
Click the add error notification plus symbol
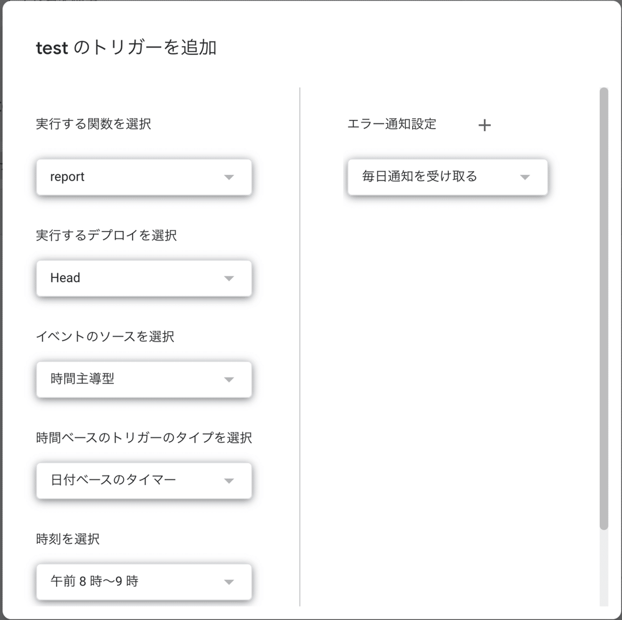[485, 125]
